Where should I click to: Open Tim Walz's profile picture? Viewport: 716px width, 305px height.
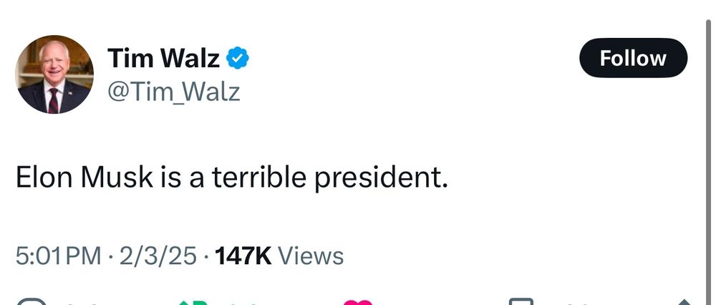pyautogui.click(x=54, y=74)
